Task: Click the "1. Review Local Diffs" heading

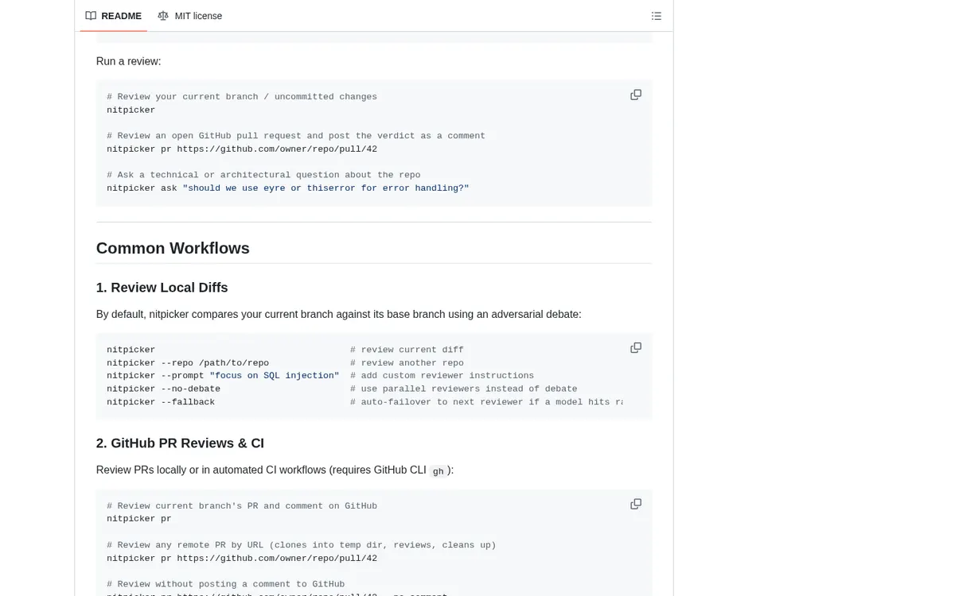Action: [x=162, y=288]
